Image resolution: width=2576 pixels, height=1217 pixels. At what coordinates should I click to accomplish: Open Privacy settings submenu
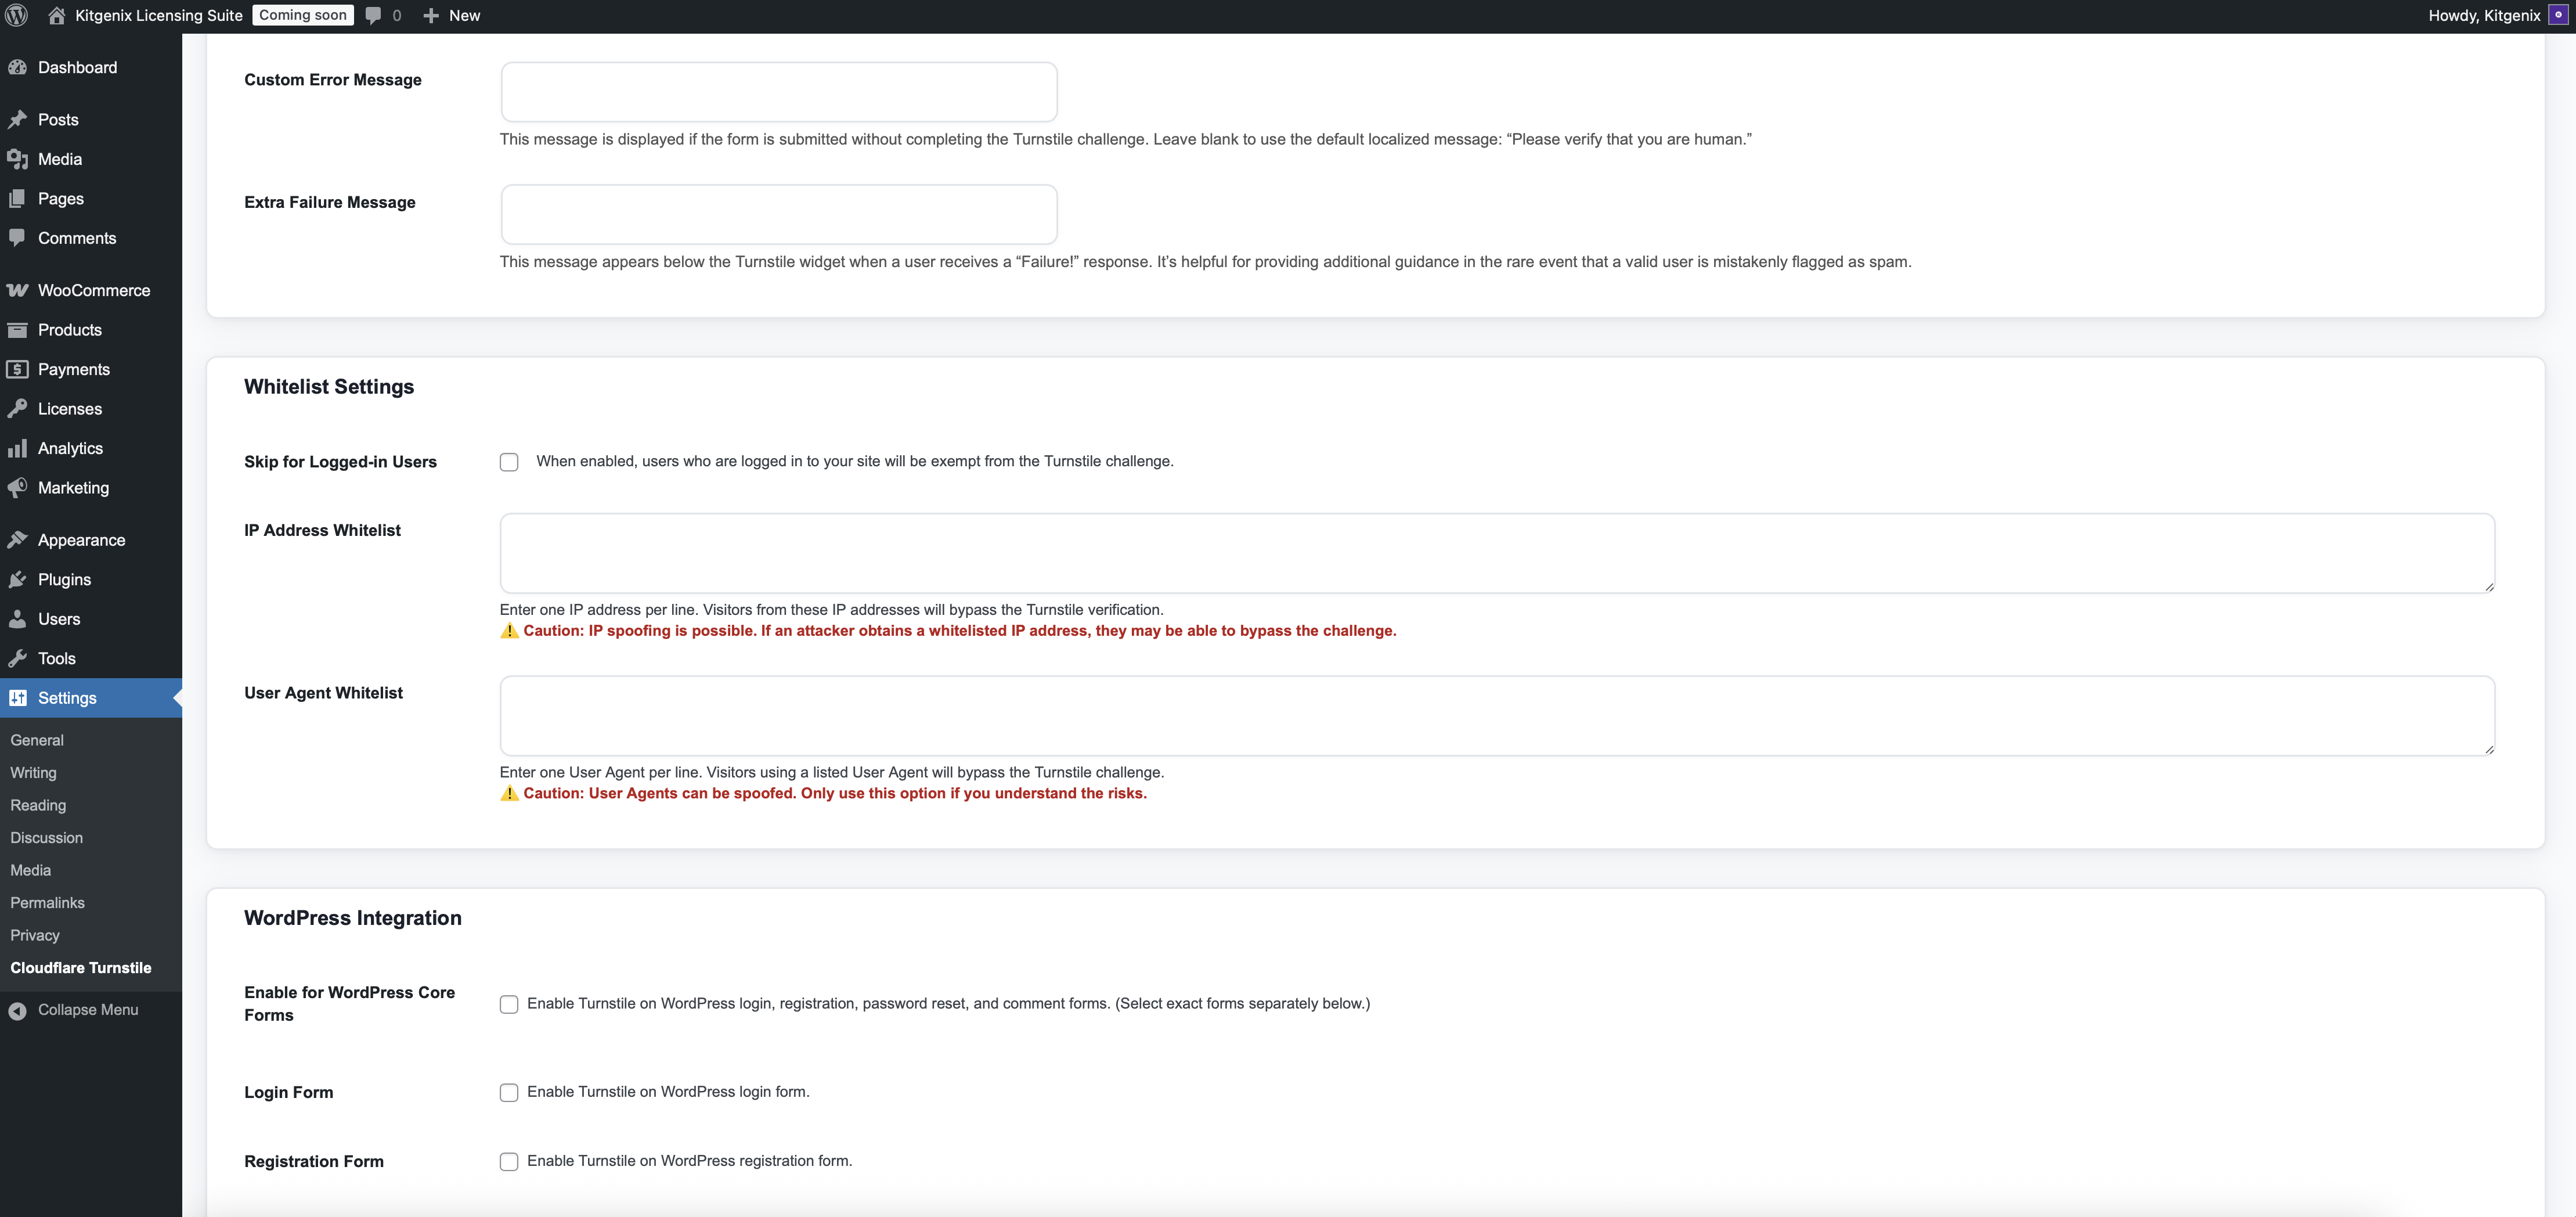(35, 935)
